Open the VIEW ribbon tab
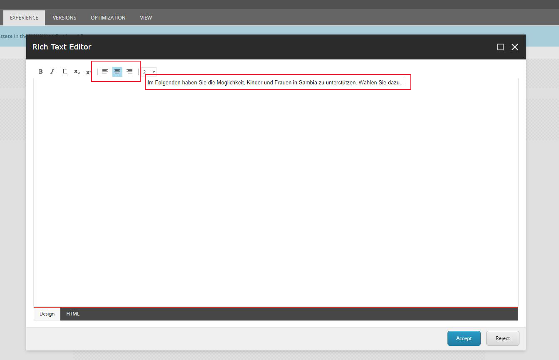The height and width of the screenshot is (360, 559). [146, 18]
